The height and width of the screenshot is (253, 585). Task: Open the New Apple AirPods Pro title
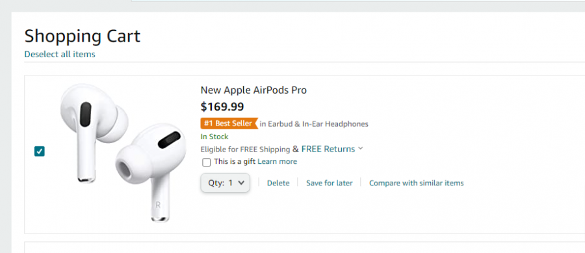[x=253, y=90]
